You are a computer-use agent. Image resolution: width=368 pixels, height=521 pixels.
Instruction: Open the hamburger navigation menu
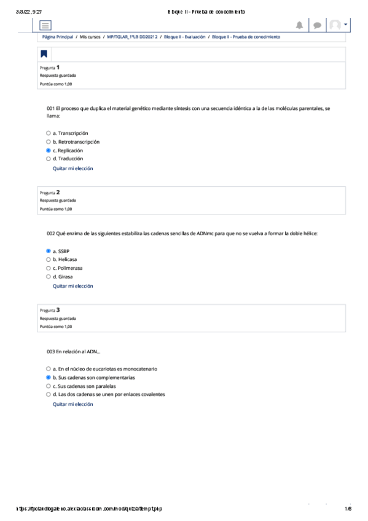[x=45, y=25]
